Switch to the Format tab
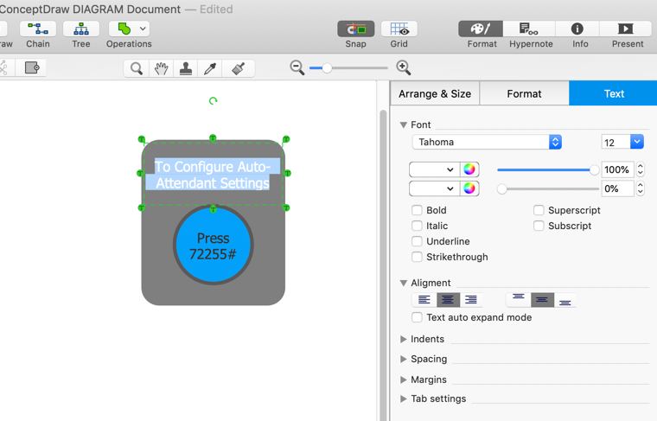 (524, 93)
